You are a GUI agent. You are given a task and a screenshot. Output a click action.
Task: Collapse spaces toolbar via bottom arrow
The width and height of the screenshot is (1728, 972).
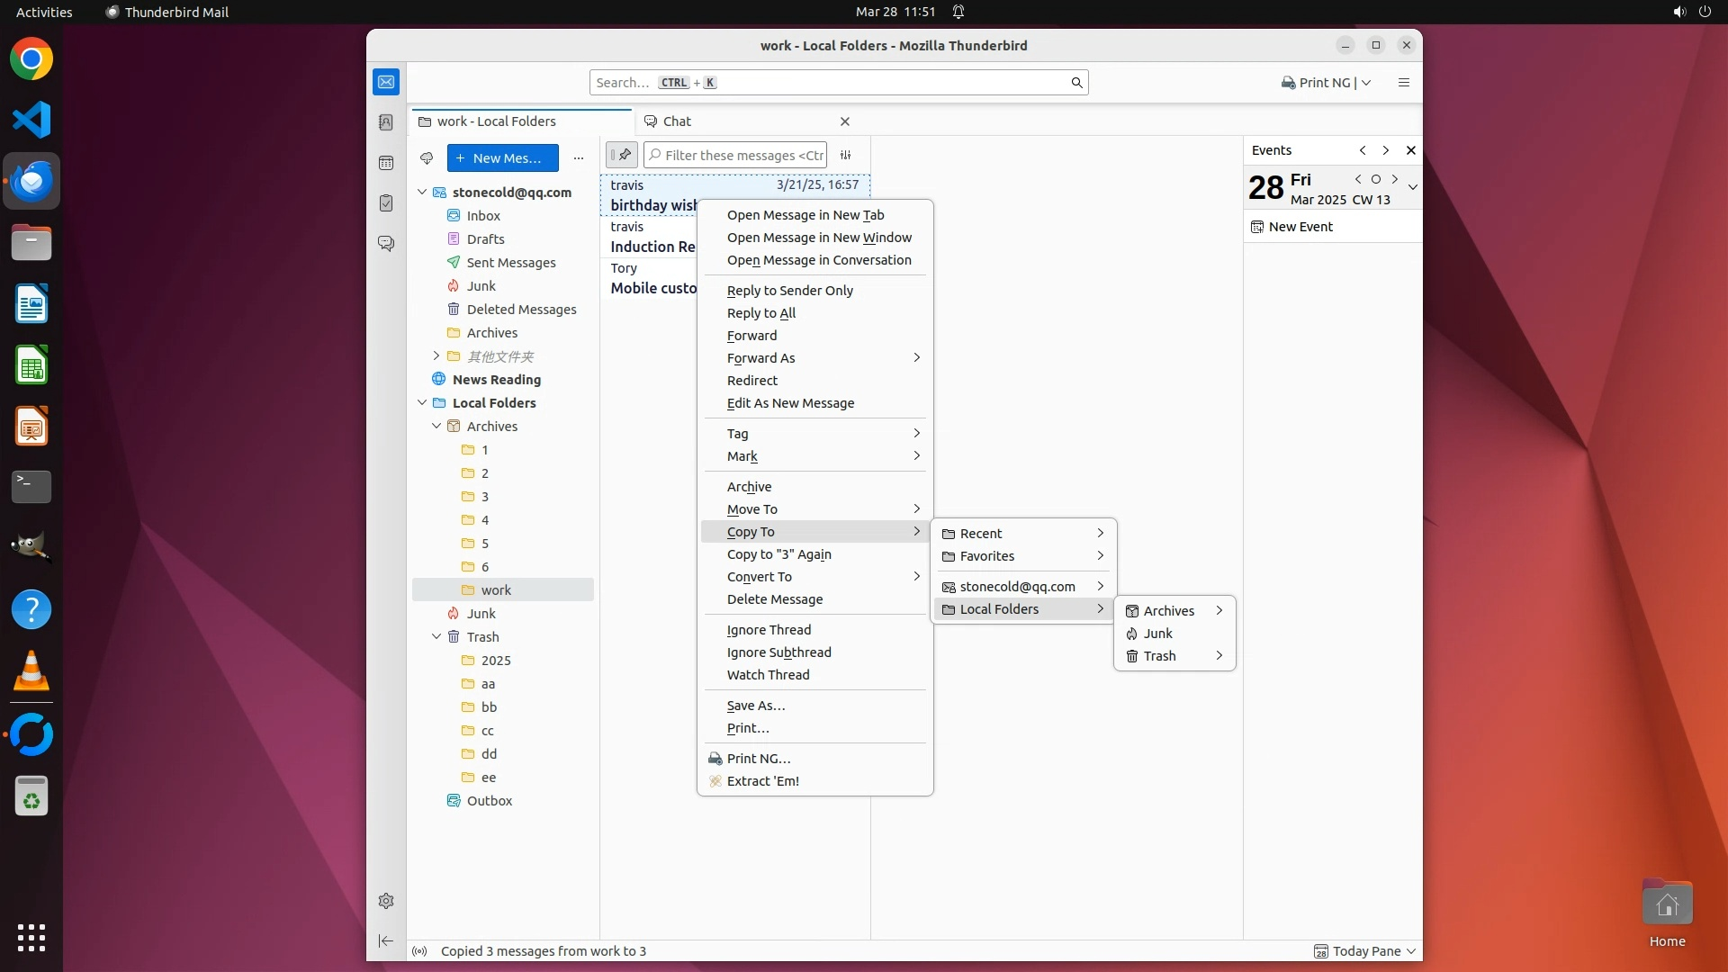pos(386,940)
